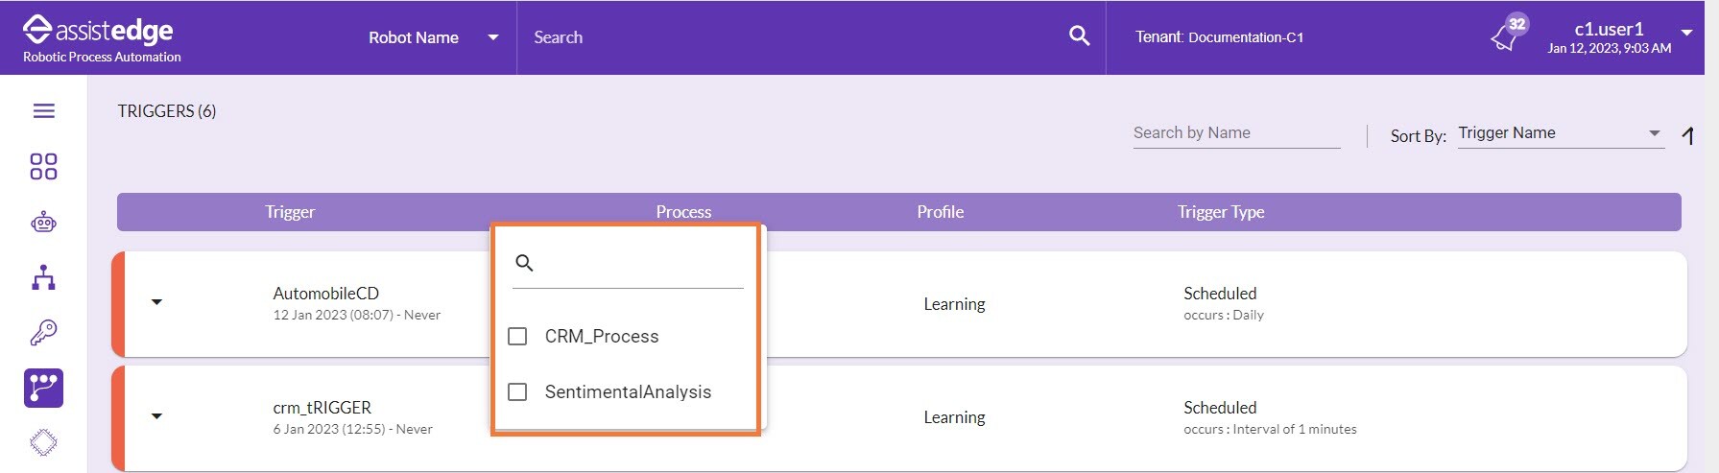Check the SentimentalAnalysis checkbox
1719x473 pixels.
click(x=517, y=392)
